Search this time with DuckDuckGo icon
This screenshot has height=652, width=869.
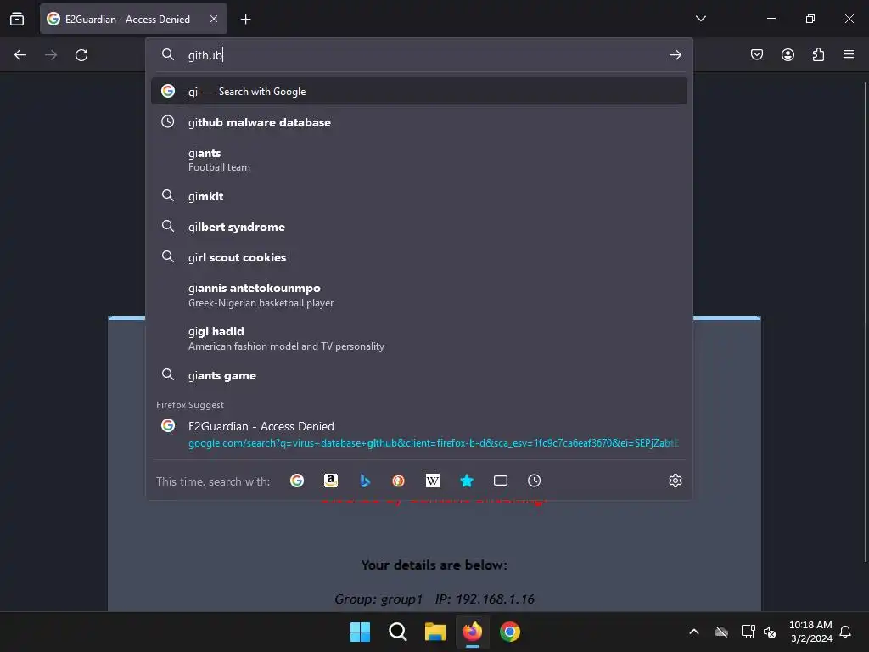(398, 481)
